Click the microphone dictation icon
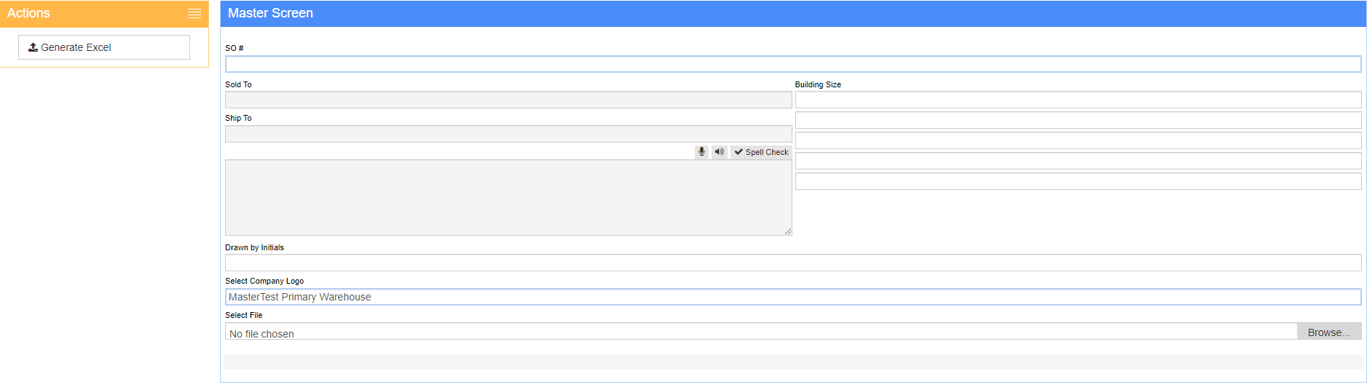 pos(701,152)
